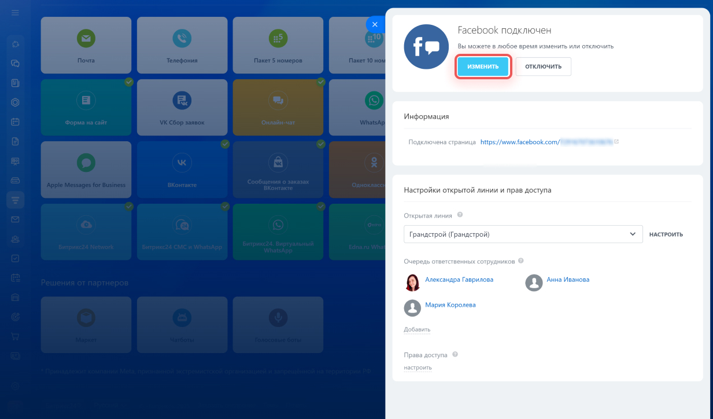Click the help icon next to Открытая линия

click(x=460, y=215)
